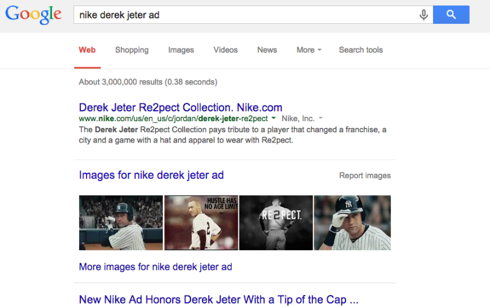Start voice search with microphone icon
490x306 pixels.
[x=423, y=15]
